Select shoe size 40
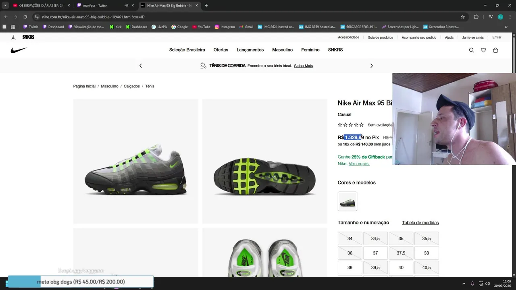 (x=401, y=267)
